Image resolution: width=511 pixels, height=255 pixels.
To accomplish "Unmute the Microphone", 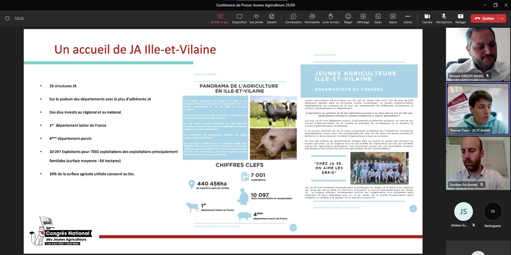I will click(444, 18).
